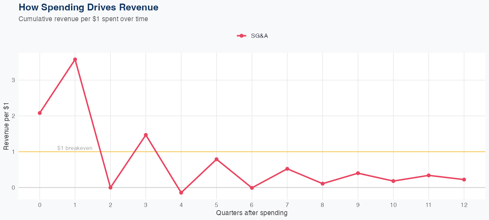Select the peak data point at quarter 1
Viewport: 489px width, 220px height.
tap(75, 59)
